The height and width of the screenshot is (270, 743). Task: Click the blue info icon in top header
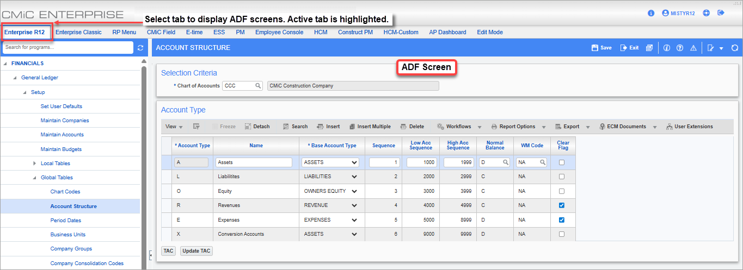click(x=650, y=12)
